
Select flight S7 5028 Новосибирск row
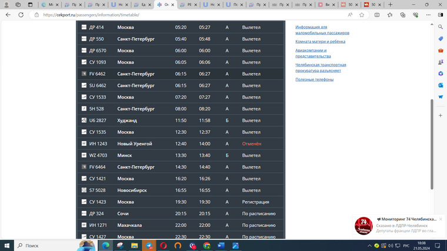click(181, 190)
